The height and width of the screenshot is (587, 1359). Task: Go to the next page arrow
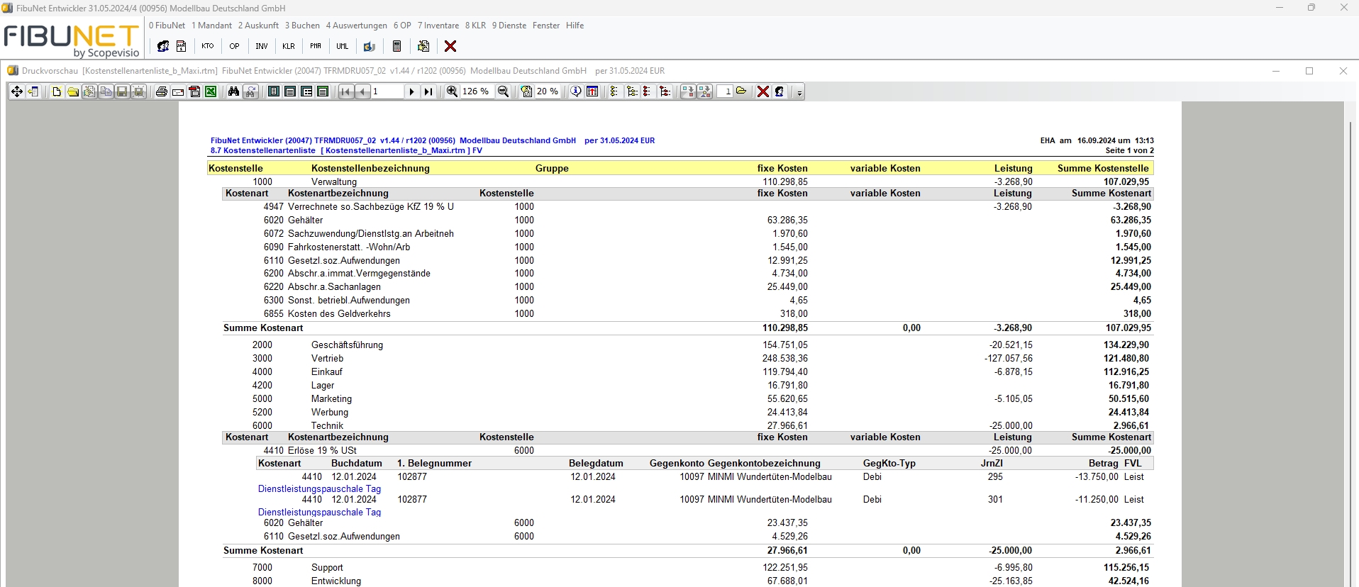point(411,91)
